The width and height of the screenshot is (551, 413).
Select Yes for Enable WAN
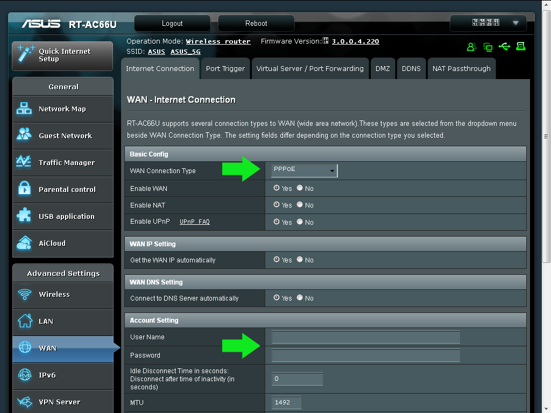pos(277,188)
